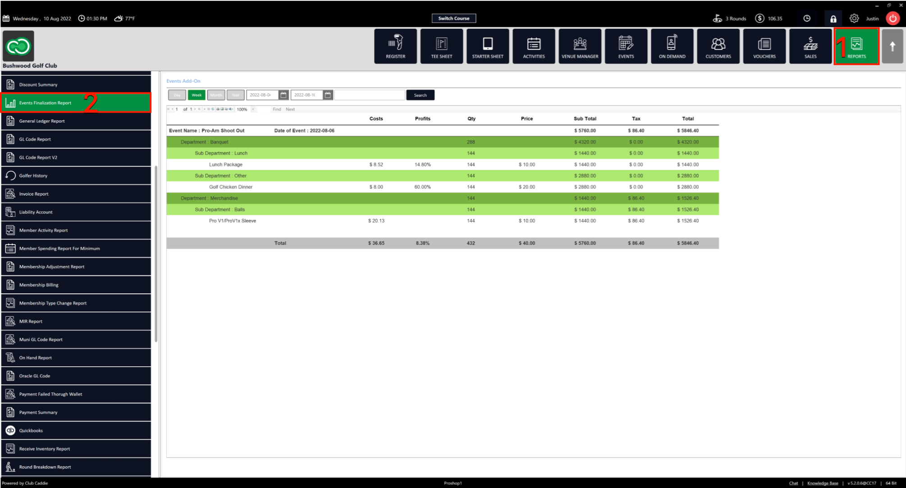The image size is (906, 488).
Task: Select the Year range toggle
Action: 235,95
